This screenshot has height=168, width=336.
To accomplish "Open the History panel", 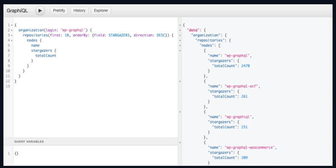I will tap(79, 10).
